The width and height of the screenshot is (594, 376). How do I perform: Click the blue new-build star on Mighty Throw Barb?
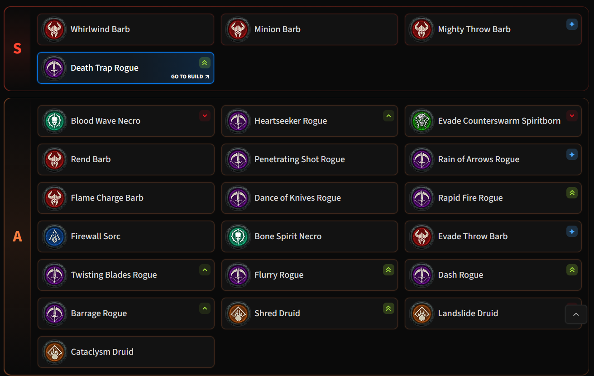[x=572, y=24]
